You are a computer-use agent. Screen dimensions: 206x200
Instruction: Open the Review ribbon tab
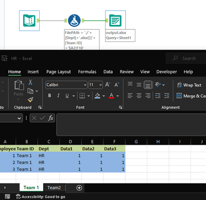pos(127,72)
